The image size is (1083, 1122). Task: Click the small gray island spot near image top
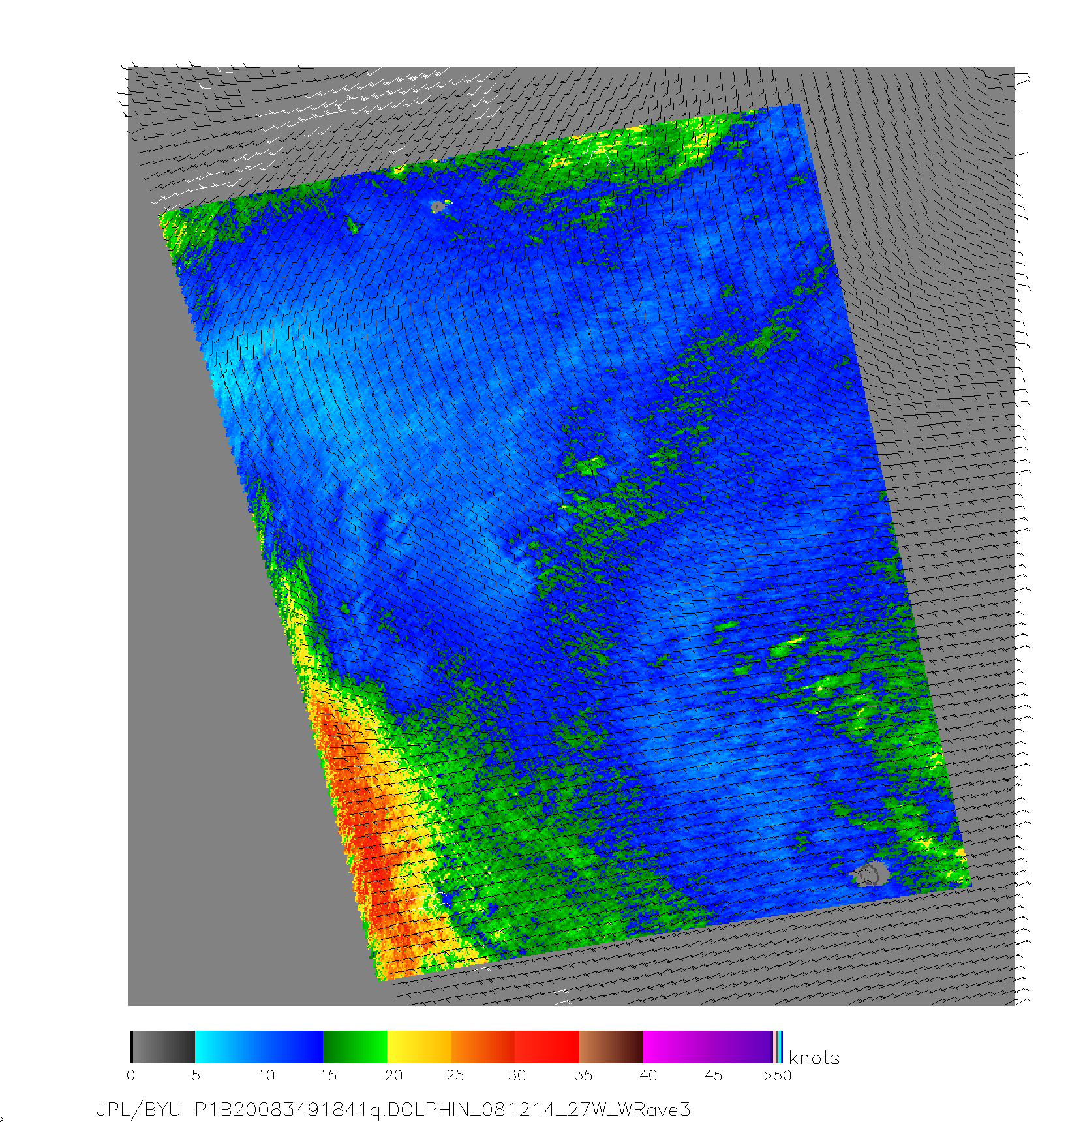coord(438,207)
